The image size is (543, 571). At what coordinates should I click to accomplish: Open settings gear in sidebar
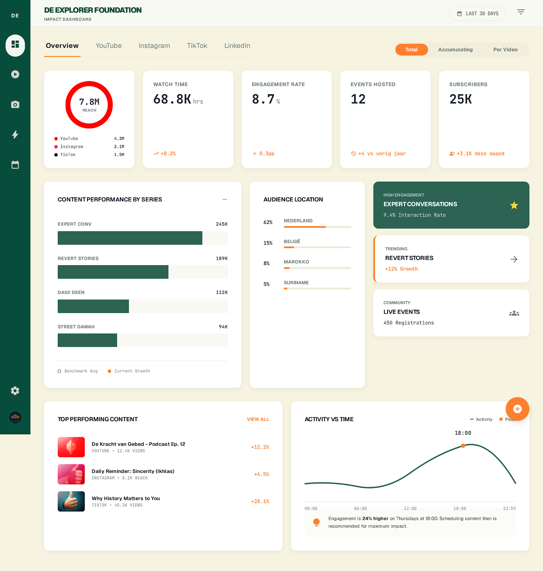15,391
